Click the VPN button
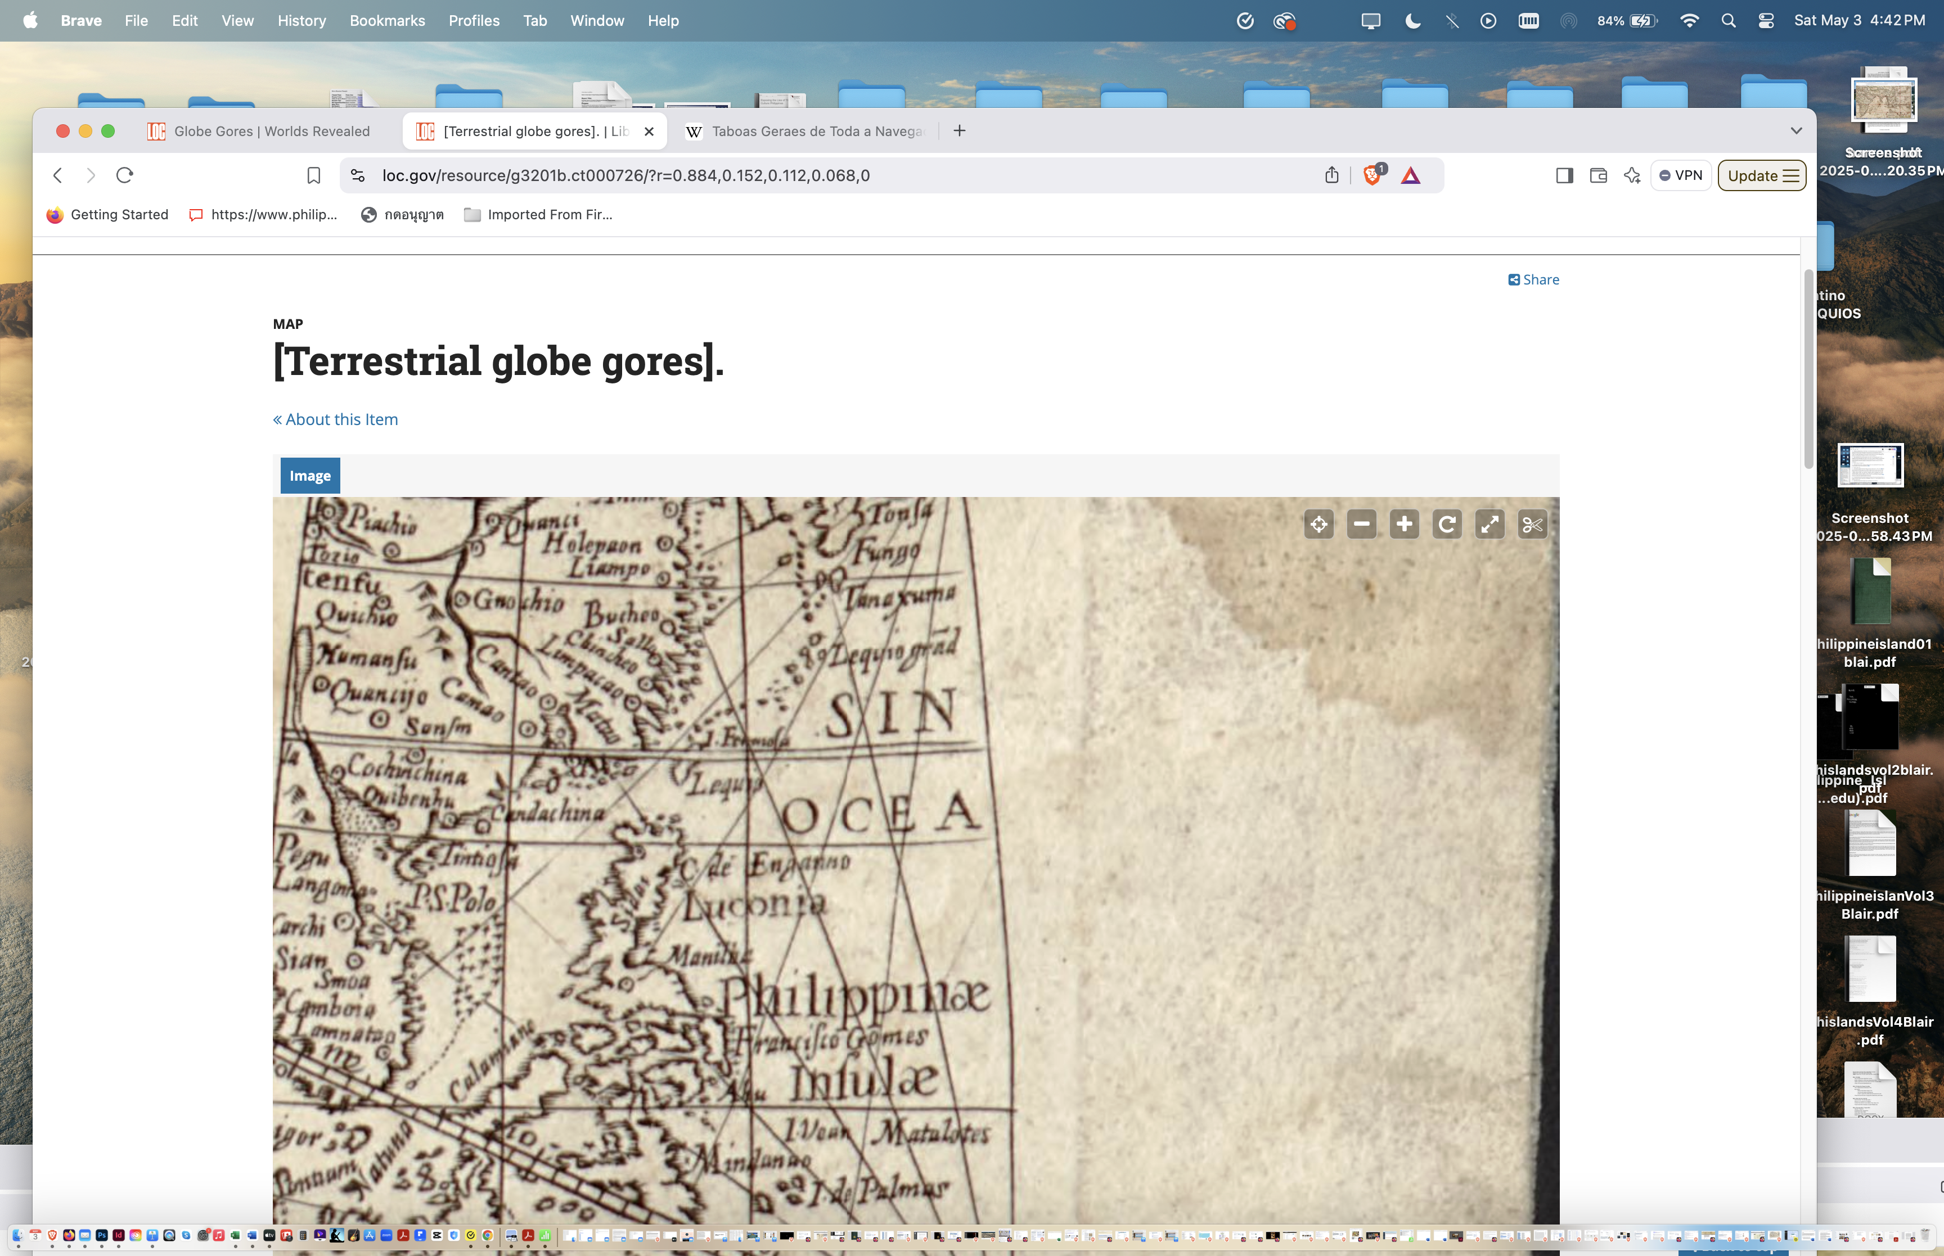The height and width of the screenshot is (1256, 1944). [x=1681, y=175]
